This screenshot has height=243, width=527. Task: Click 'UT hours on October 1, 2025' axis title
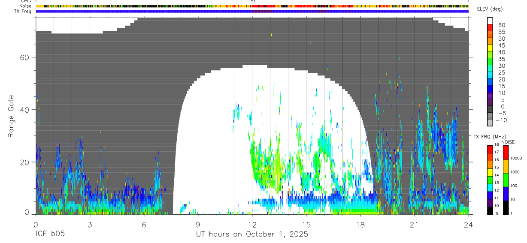[252, 234]
